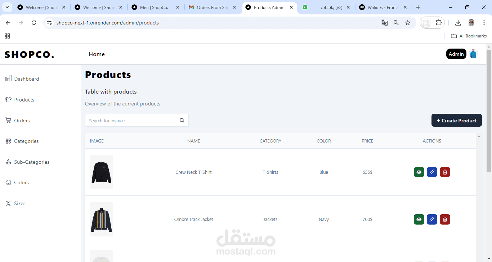Image resolution: width=492 pixels, height=262 pixels.
Task: Edit the Crew Neck T-Shirt product
Action: (432, 172)
